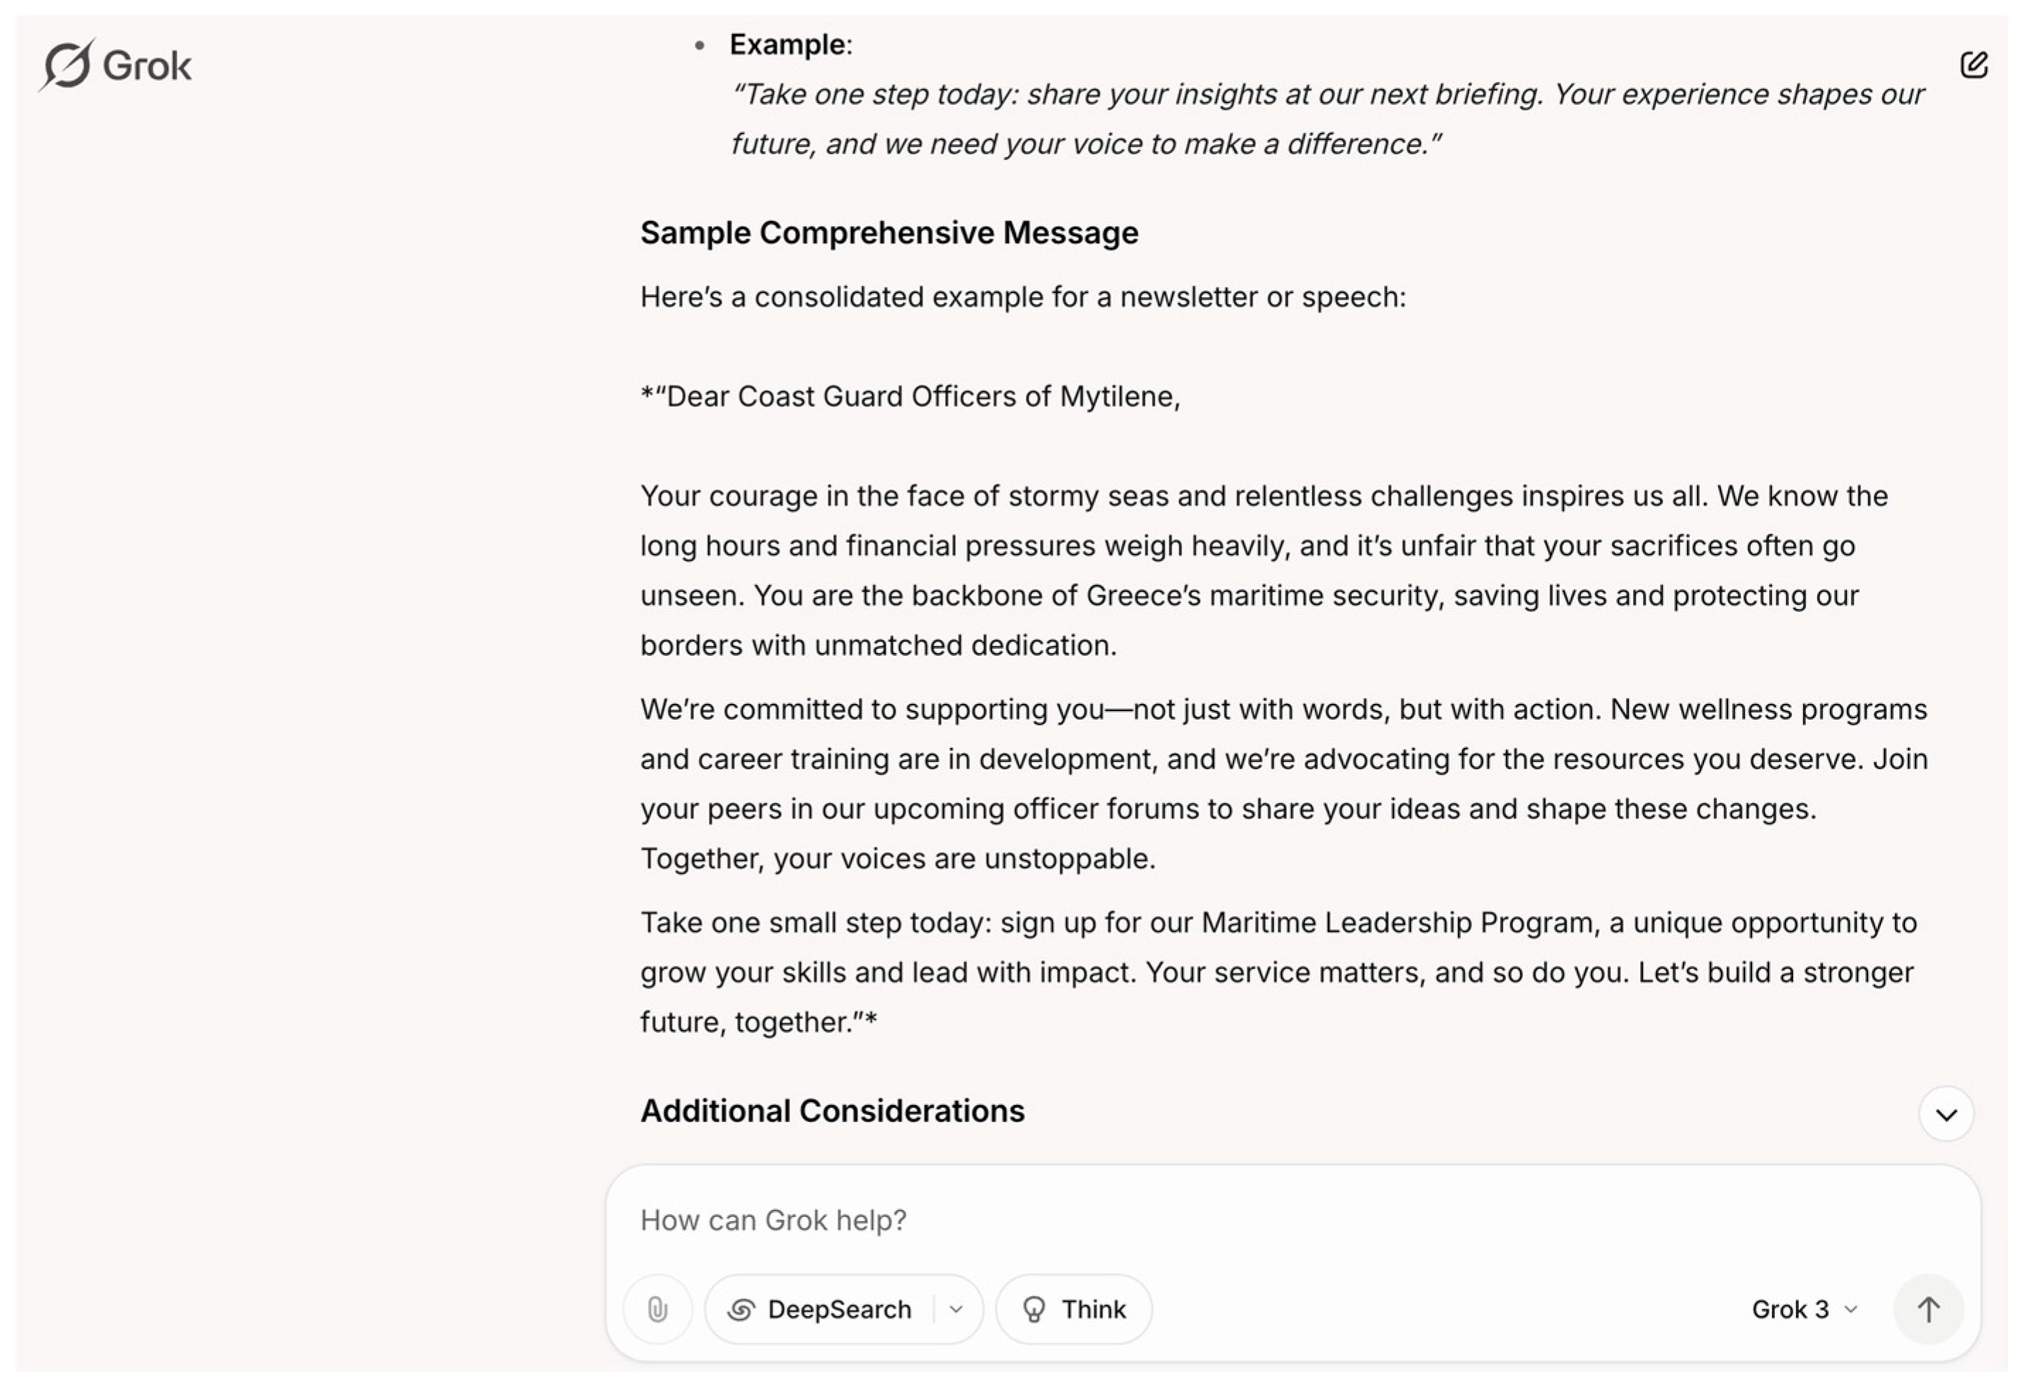Send the message with the up-arrow button
This screenshot has height=1386, width=2021.
[x=1928, y=1309]
